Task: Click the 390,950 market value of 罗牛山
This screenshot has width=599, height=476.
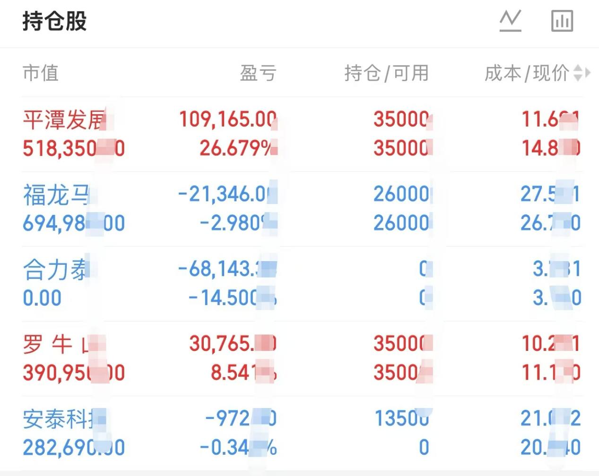Action: tap(73, 373)
